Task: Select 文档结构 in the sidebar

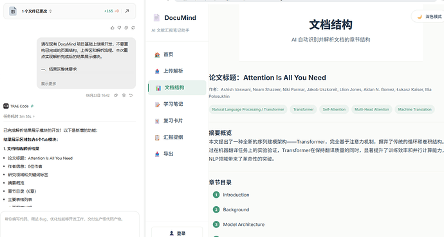Action: coord(177,87)
